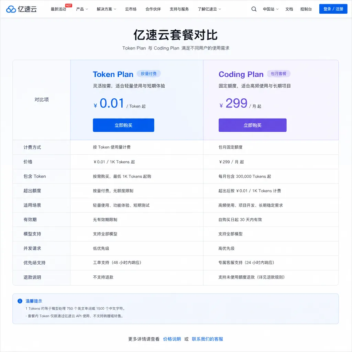Open 支持与服务 menu
This screenshot has width=352, height=352.
(179, 9)
